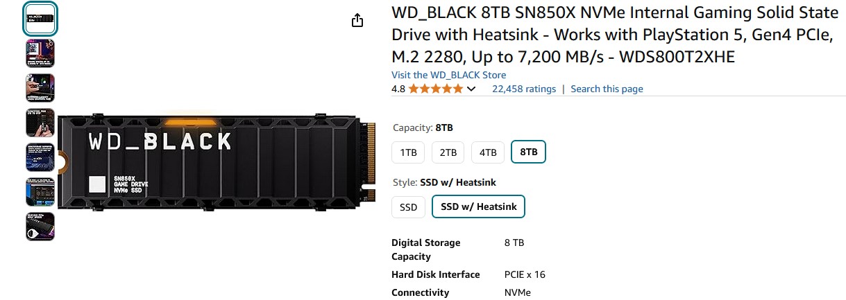Click the five-star rating icons
The image size is (846, 300).
pyautogui.click(x=435, y=89)
